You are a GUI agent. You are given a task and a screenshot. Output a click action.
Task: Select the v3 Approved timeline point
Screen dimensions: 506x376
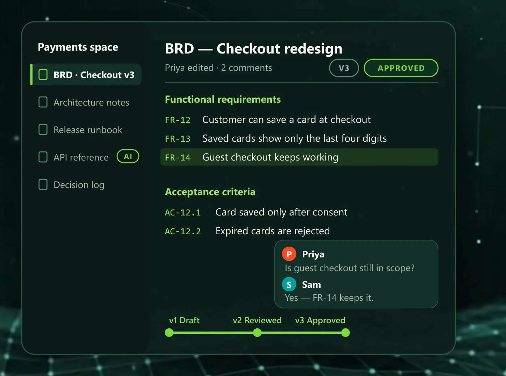346,333
